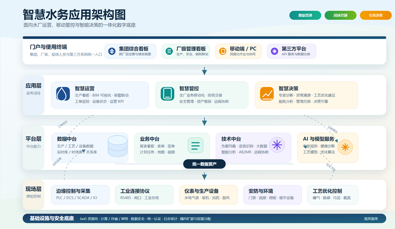Click the AI 与模型服务 title text
395x229 pixels.
[319, 139]
